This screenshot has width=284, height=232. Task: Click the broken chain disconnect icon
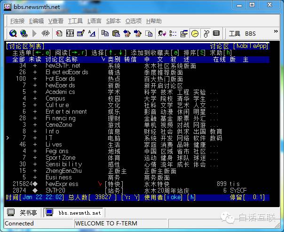point(45,33)
